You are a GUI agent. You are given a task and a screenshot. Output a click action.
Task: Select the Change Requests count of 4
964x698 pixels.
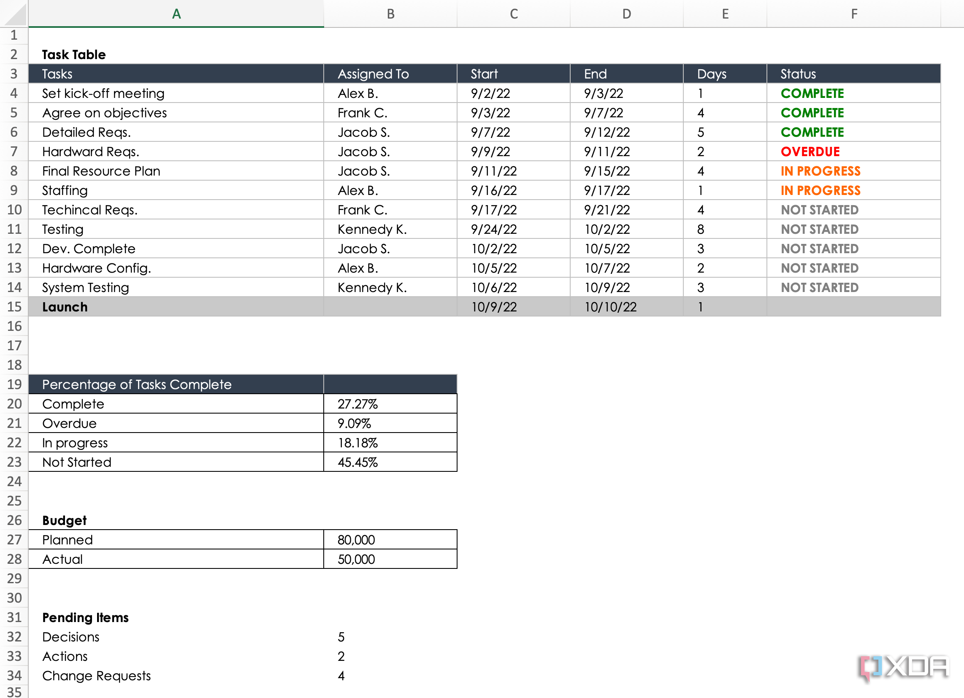coord(341,676)
